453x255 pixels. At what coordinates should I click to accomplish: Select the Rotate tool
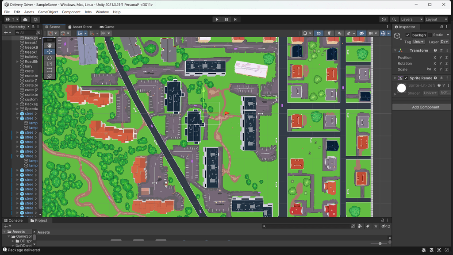point(50,58)
